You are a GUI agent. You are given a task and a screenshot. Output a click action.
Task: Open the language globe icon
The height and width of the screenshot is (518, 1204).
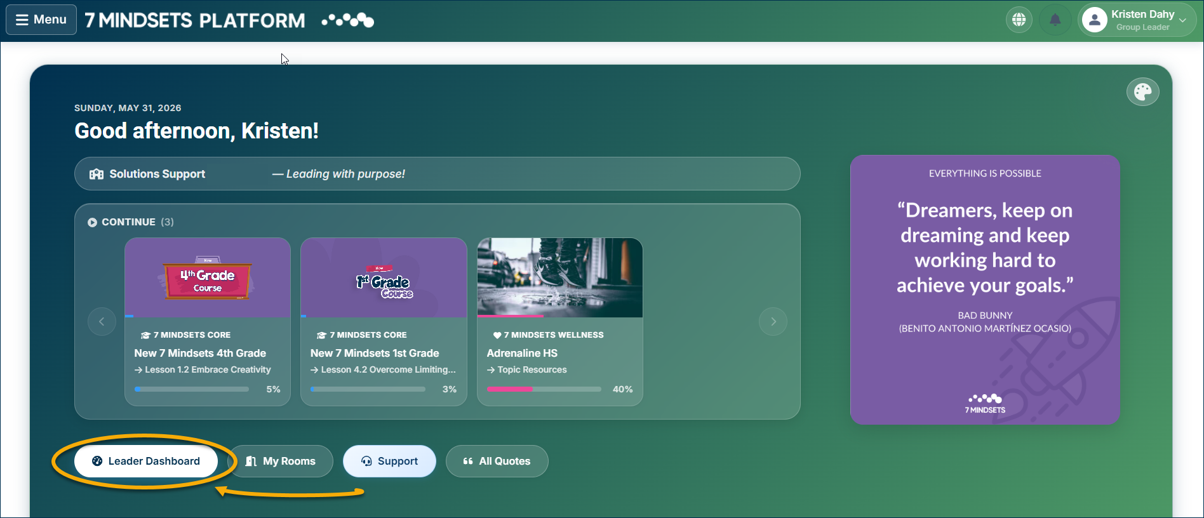click(x=1019, y=20)
